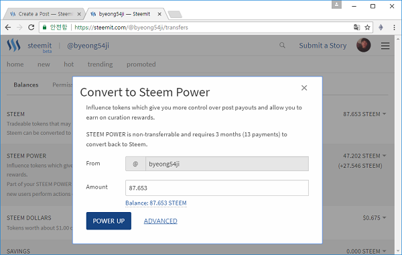Viewport: 402px width, 255px height.
Task: Close the Create a Post tab
Action: (x=79, y=14)
